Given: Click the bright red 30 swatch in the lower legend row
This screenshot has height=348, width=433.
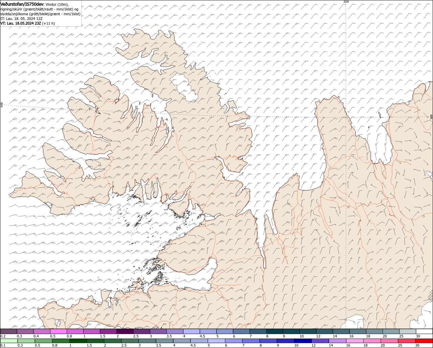Looking at the screenshot, I should tap(424, 341).
